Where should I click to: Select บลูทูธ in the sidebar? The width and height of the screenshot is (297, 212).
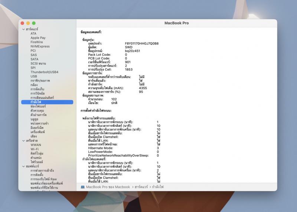[x=34, y=119]
